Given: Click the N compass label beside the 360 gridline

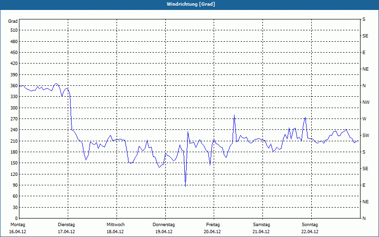Looking at the screenshot, I should 364,86.
